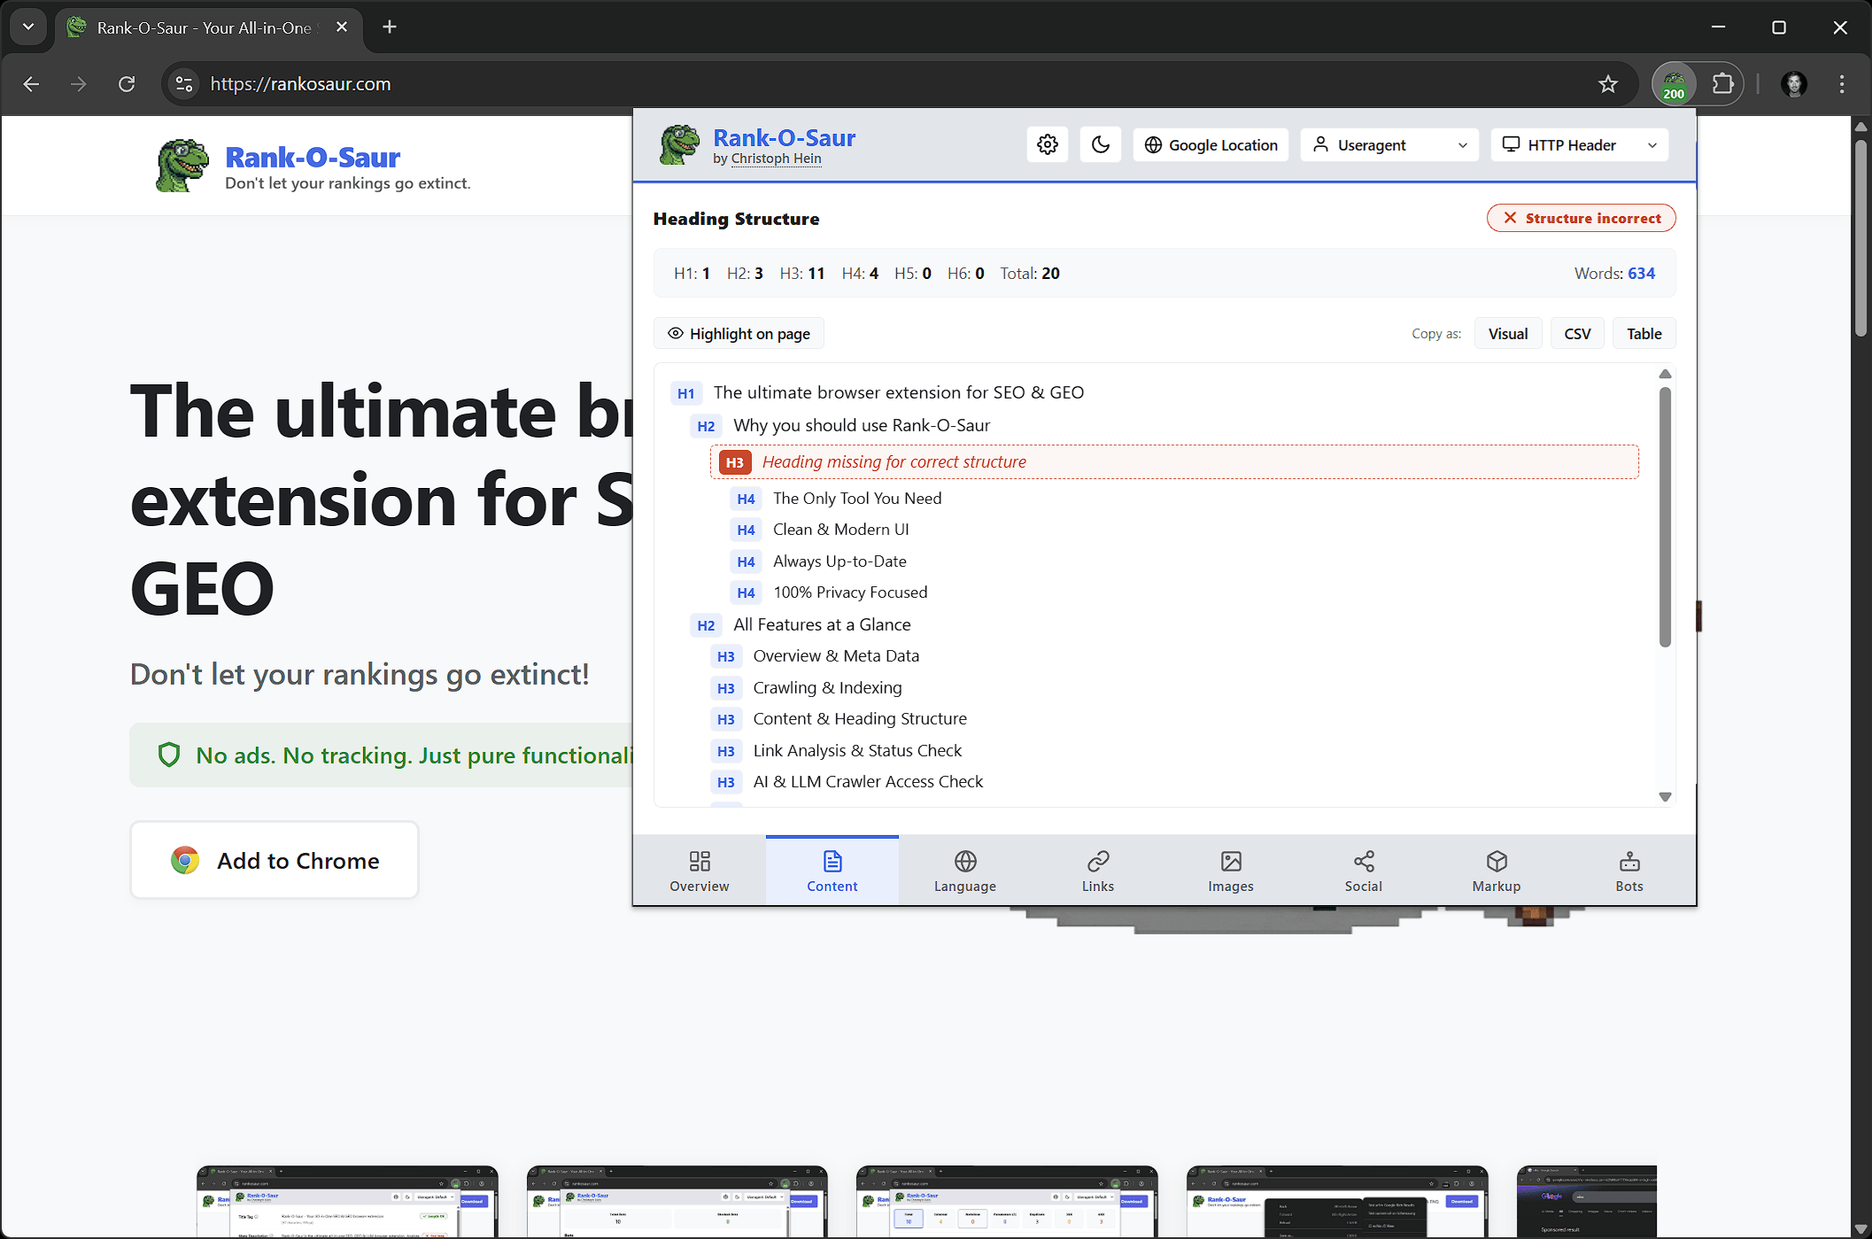Toggle Highlight on page
This screenshot has height=1239, width=1872.
[739, 334]
